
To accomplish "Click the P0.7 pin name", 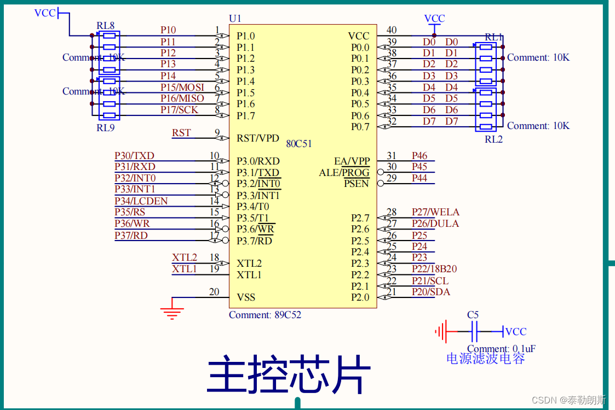I will (x=360, y=127).
